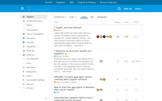Viewport: 162px width, 101px height.
Task: Click the Imprint/Privacy sidebar icon
Action: (24, 21)
